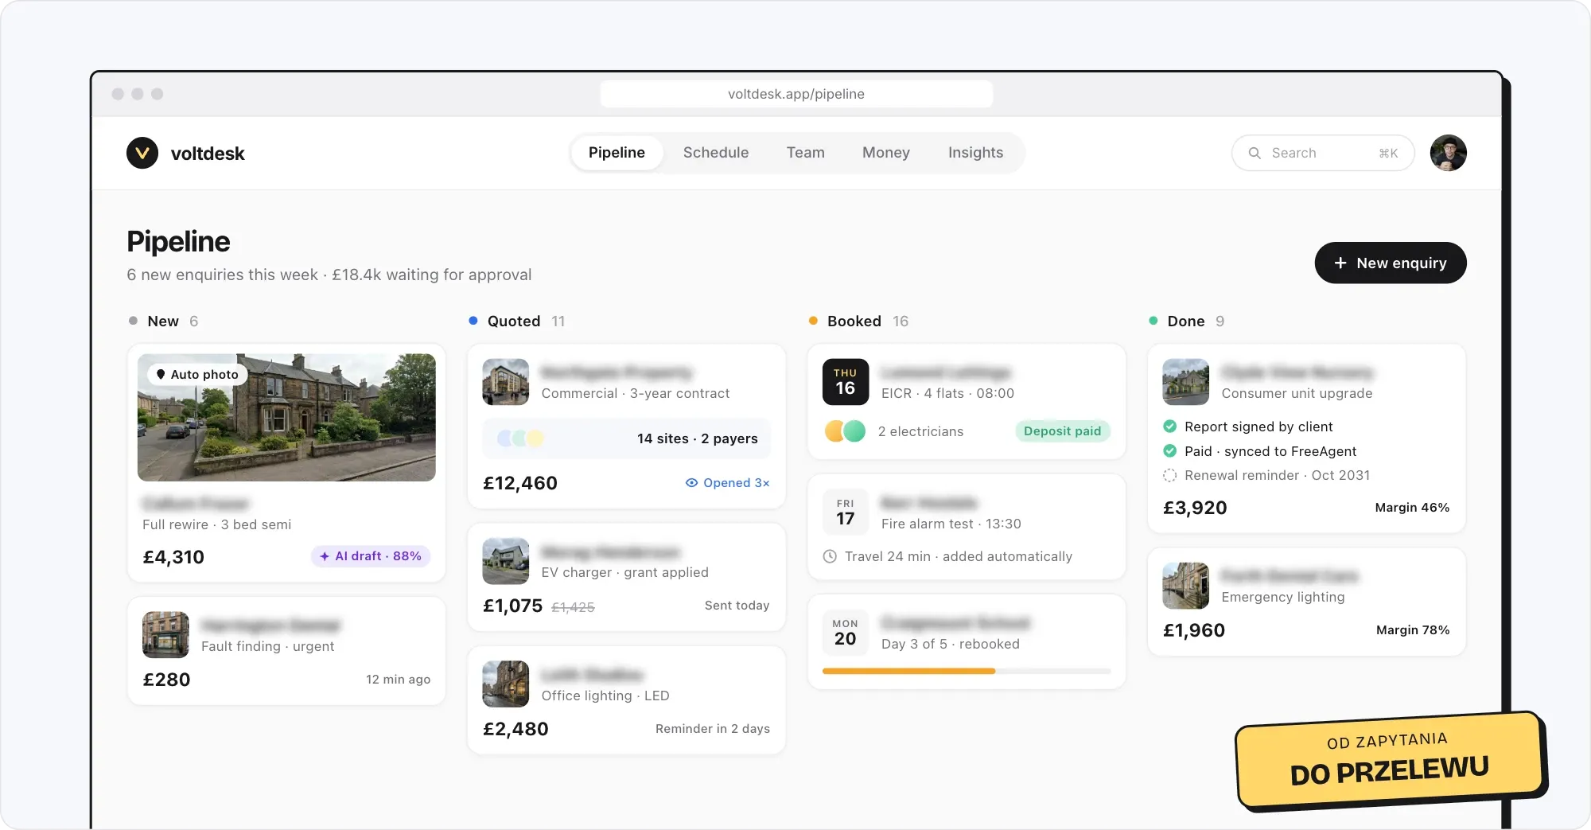Click the thumbnail on Emergency lighting card

pos(1185,586)
